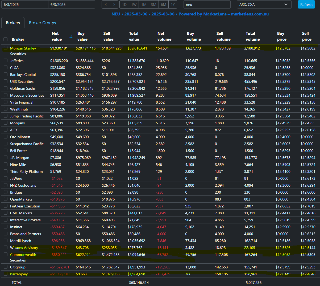The image size is (320, 286).
Task: Click the Wealthhub broker name
Action: point(19,109)
